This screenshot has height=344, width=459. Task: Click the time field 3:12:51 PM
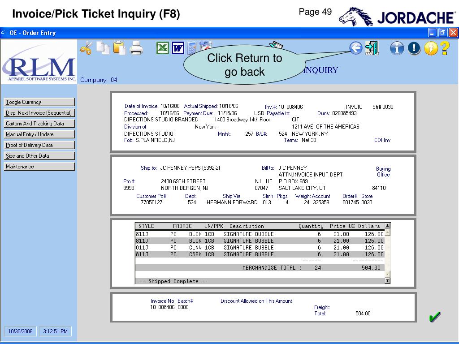click(x=55, y=331)
